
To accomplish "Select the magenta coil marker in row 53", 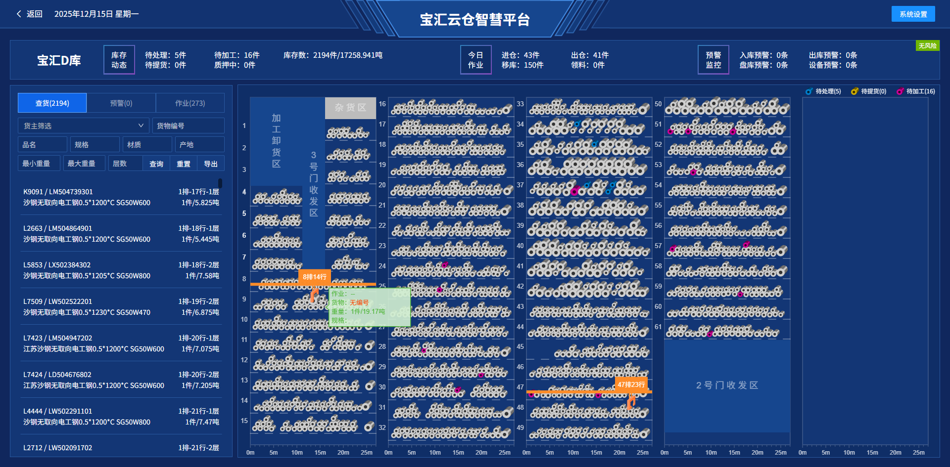I will coord(693,172).
